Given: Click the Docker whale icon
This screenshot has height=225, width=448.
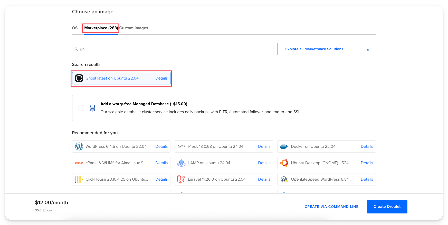Looking at the screenshot, I should pos(284,146).
